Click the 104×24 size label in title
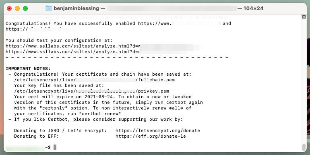 pos(254,8)
